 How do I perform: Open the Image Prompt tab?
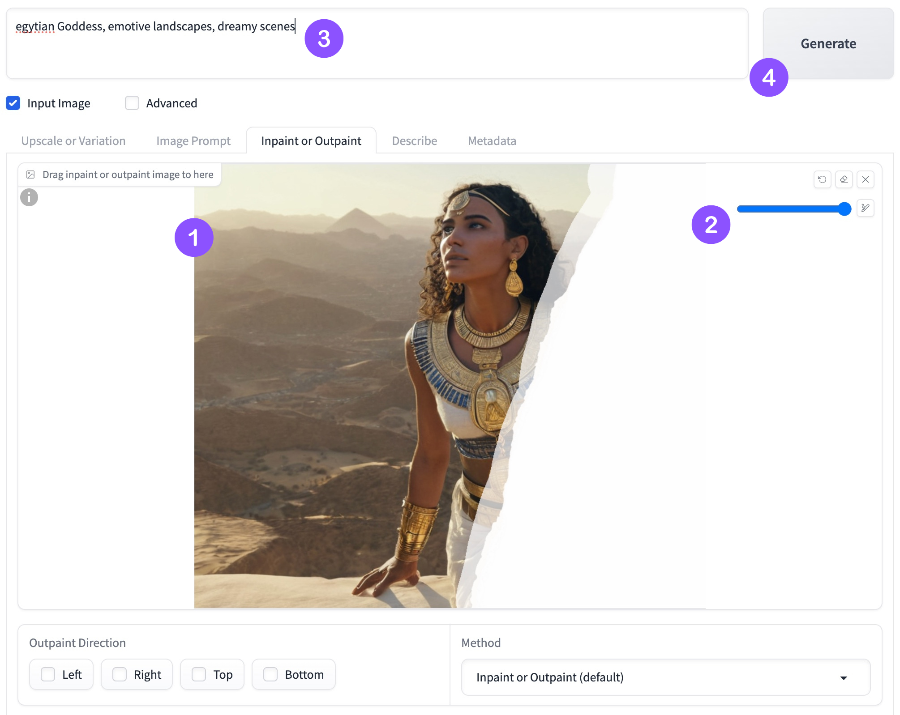click(x=193, y=140)
